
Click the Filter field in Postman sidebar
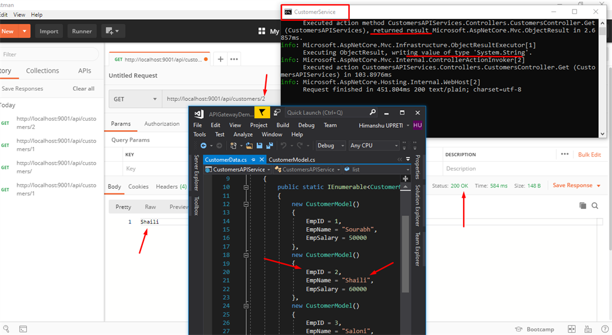tap(49, 54)
